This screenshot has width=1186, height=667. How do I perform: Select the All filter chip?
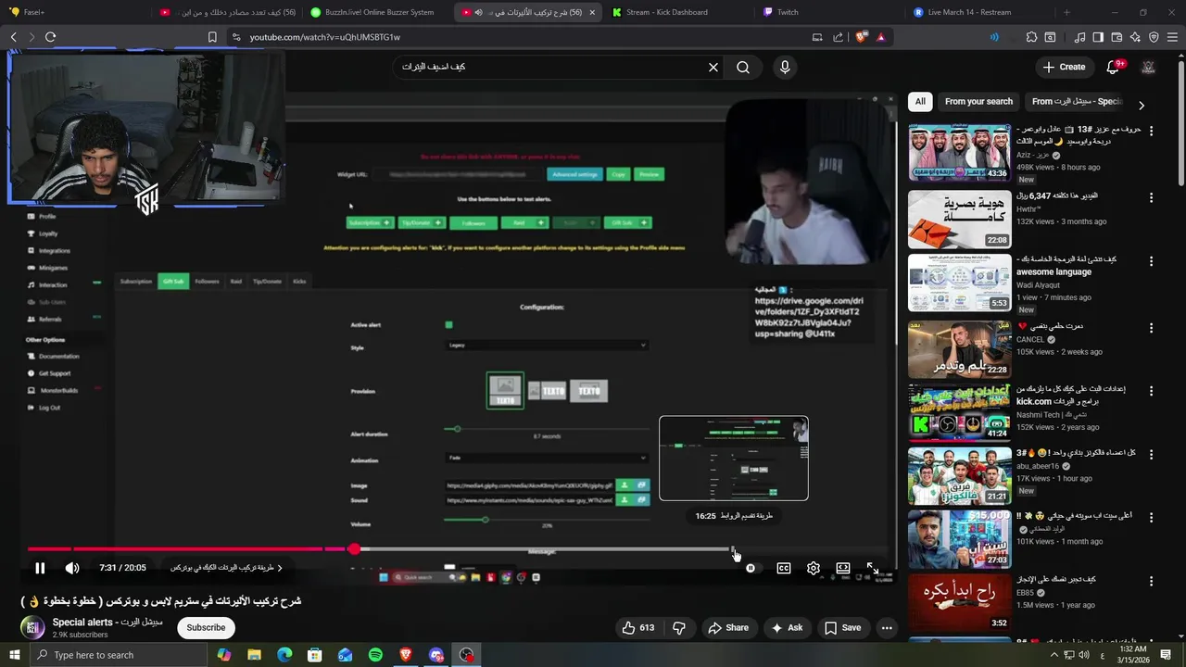920,102
